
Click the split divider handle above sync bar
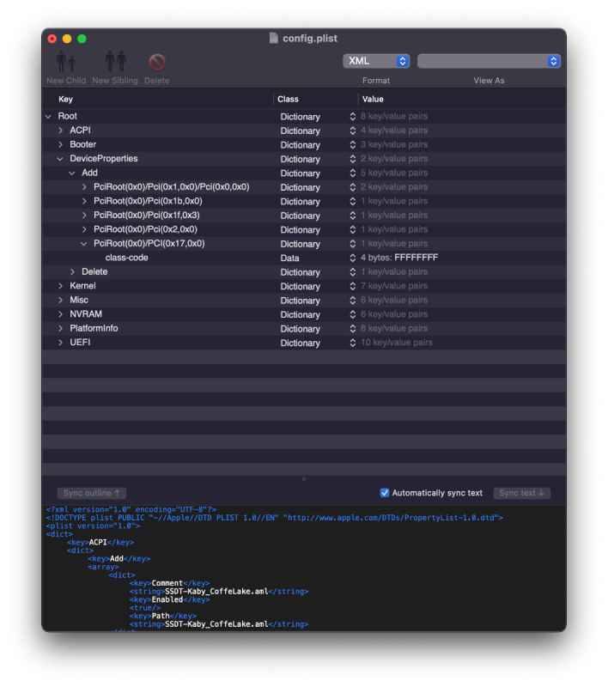coord(304,478)
